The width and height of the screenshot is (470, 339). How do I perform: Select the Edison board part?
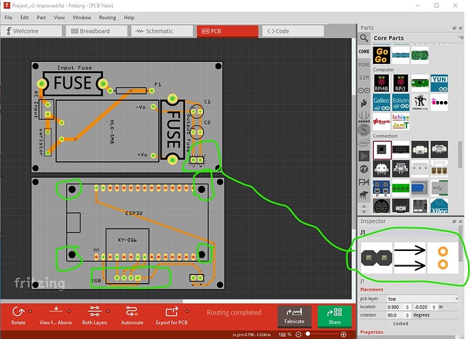pos(400,102)
